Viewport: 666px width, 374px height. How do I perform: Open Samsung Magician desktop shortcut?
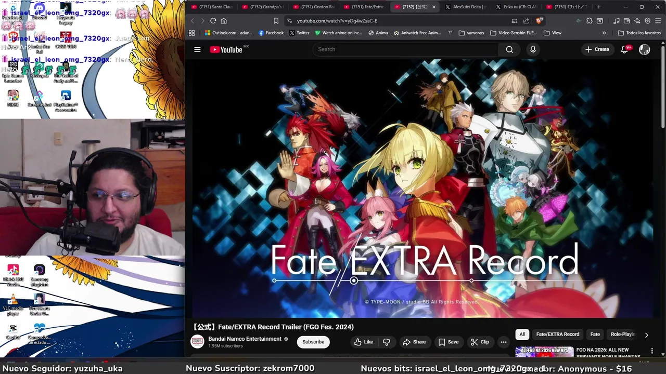tap(40, 276)
